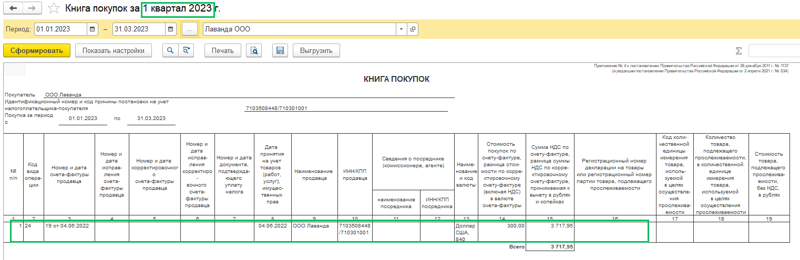
Task: Open calendar for period end date
Action: (170, 29)
